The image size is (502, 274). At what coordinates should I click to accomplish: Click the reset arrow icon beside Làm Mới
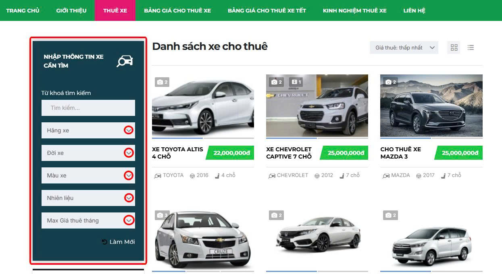[104, 242]
